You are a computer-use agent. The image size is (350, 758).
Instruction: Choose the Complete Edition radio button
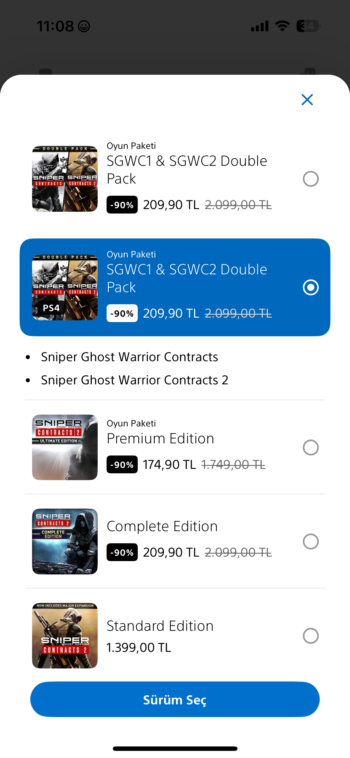311,542
